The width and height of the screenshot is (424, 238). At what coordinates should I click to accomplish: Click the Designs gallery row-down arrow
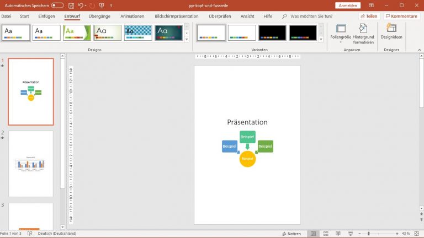[187, 33]
